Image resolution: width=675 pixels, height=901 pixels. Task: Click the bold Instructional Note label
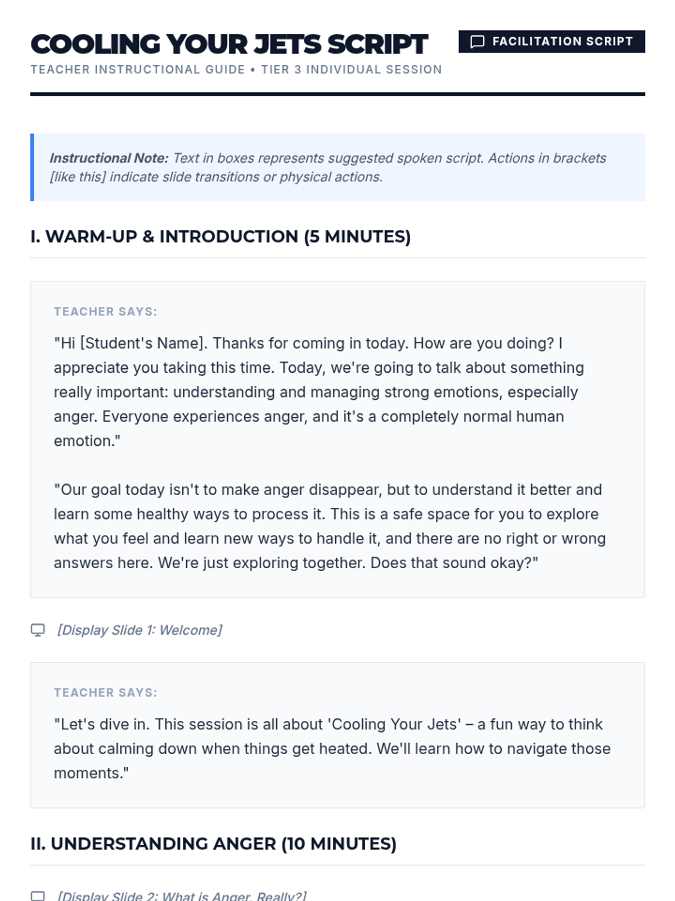(x=109, y=158)
